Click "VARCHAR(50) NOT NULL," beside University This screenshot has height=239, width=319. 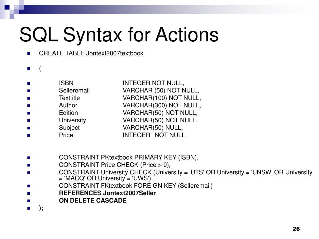coord(160,120)
